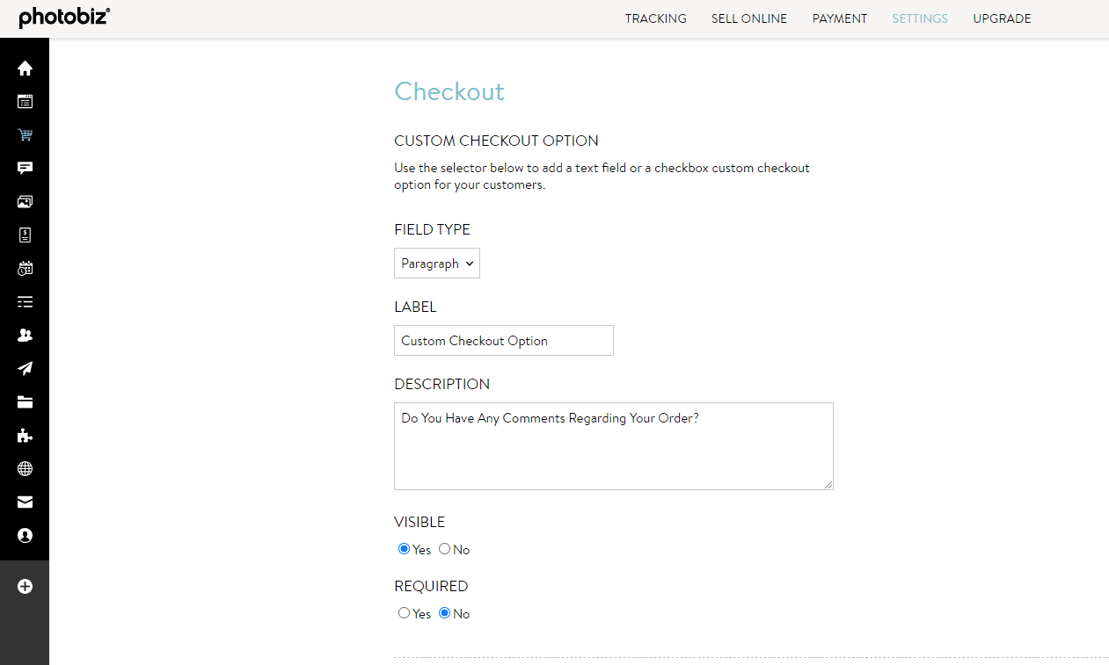1109x665 pixels.
Task: Open the contacts people icon
Action: [x=25, y=335]
